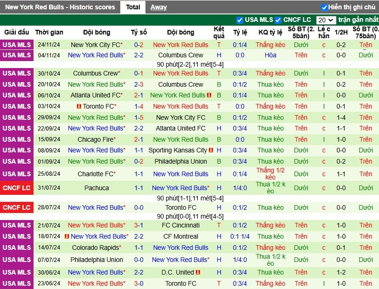This screenshot has height=289, width=379.
Task: Click the New York Red Bulls - Historic scores title
Action: 60,7
